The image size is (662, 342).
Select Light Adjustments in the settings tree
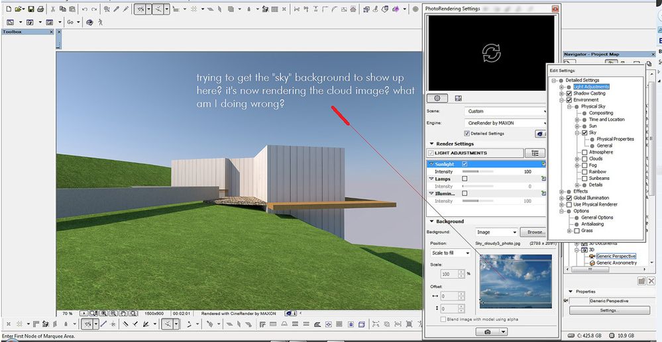(x=591, y=87)
